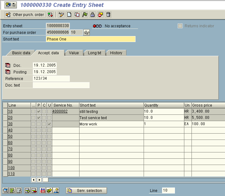Display purchase order via glasses icon
This screenshot has height=196, width=225.
pos(87,33)
